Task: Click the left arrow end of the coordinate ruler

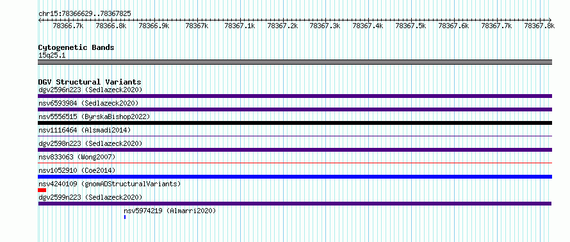Action: click(x=40, y=20)
